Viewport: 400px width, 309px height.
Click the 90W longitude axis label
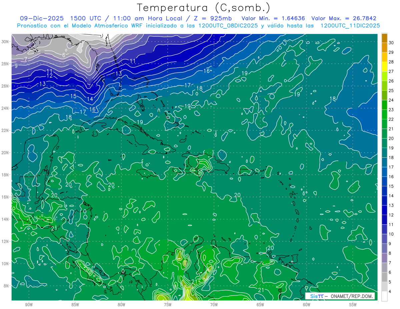click(29, 305)
